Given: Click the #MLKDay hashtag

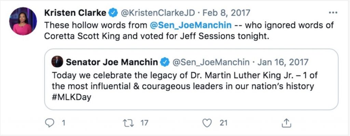Looking at the screenshot, I should [72, 97].
